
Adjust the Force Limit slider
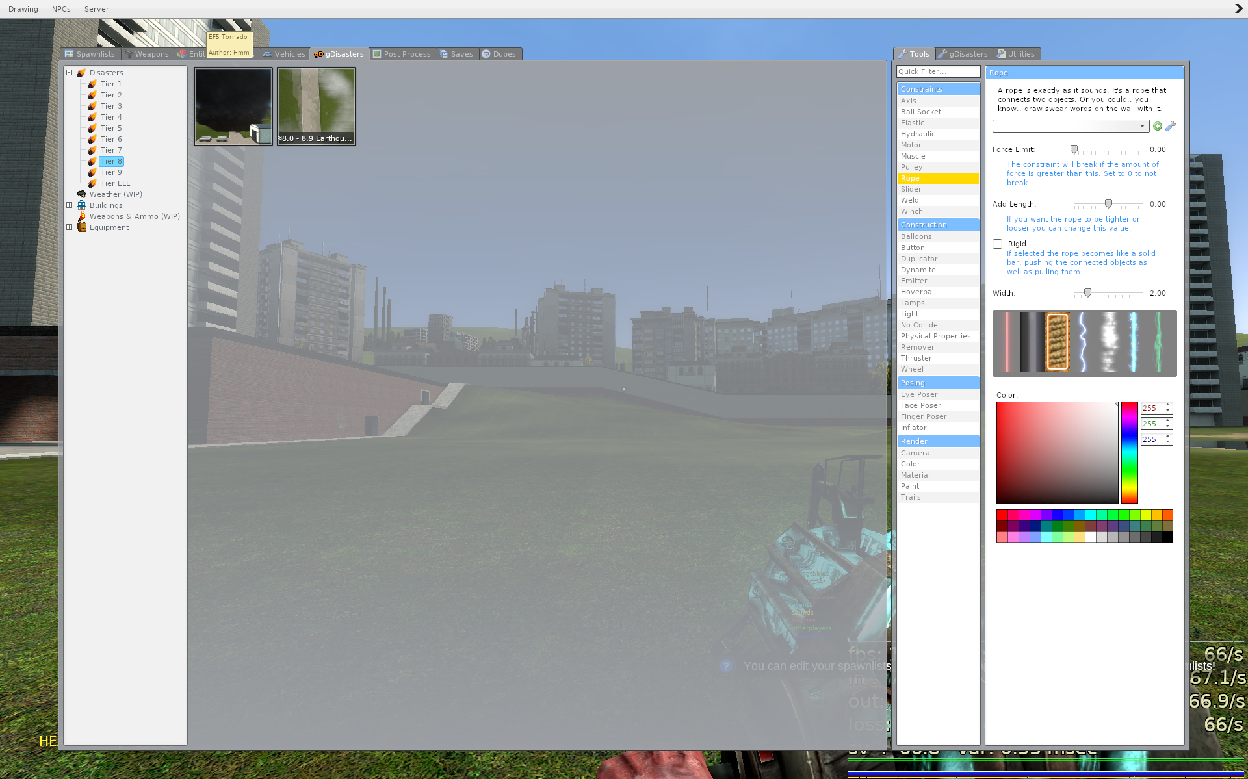click(1074, 149)
